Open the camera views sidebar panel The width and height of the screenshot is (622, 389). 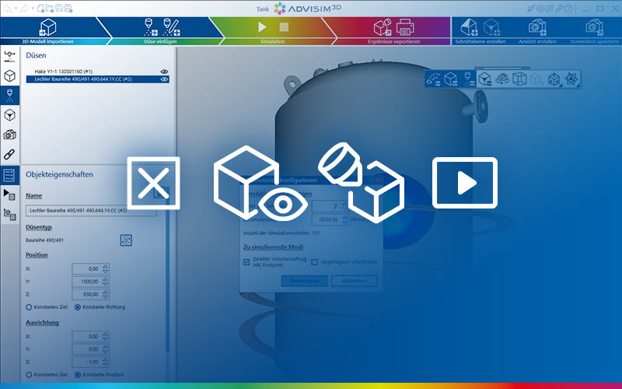pos(9,135)
